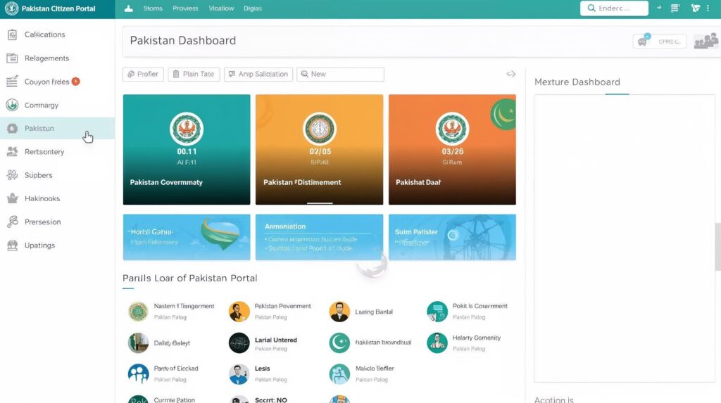Open Pakistan Povenment avatar icon
721x403 pixels.
239,312
